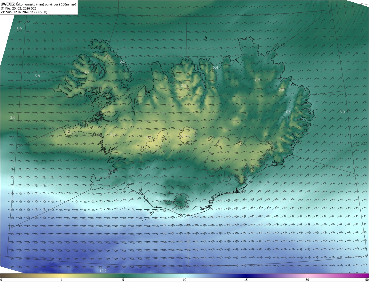Select the IT Fös. 20. 02. 2026 06Z line
The image size is (369, 282).
point(18,8)
